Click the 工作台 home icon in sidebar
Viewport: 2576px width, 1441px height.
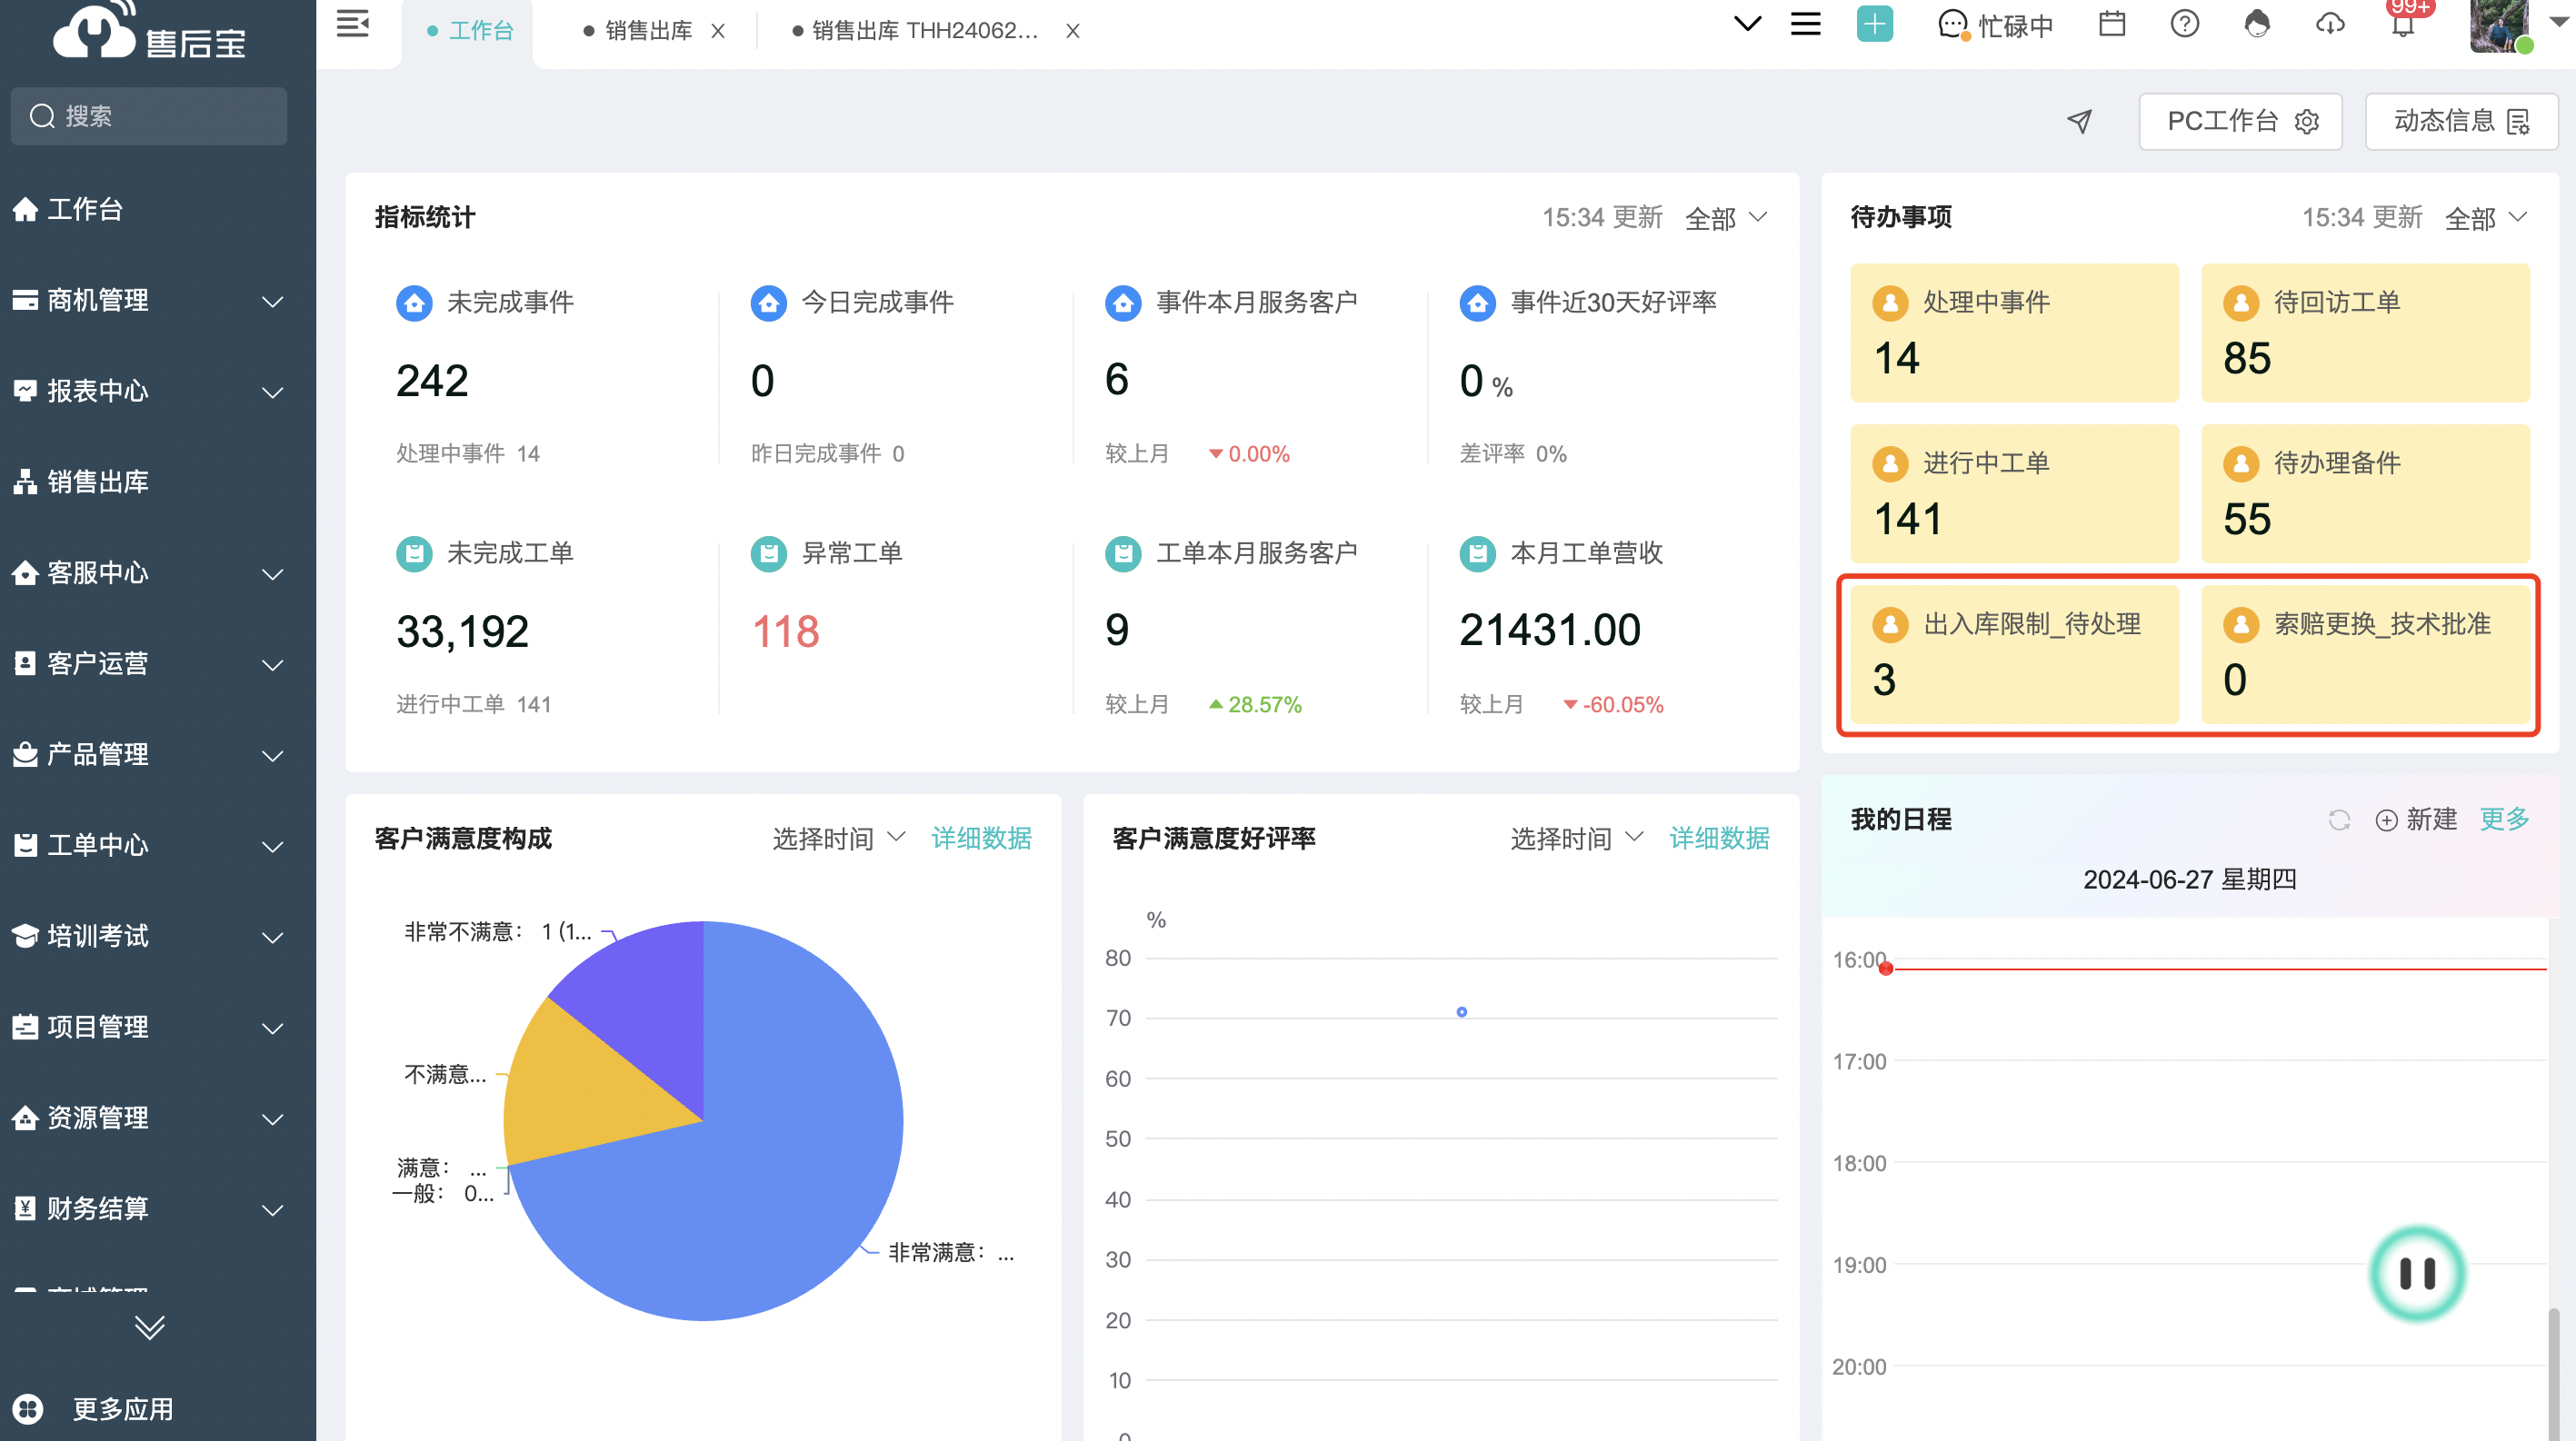tap(26, 209)
